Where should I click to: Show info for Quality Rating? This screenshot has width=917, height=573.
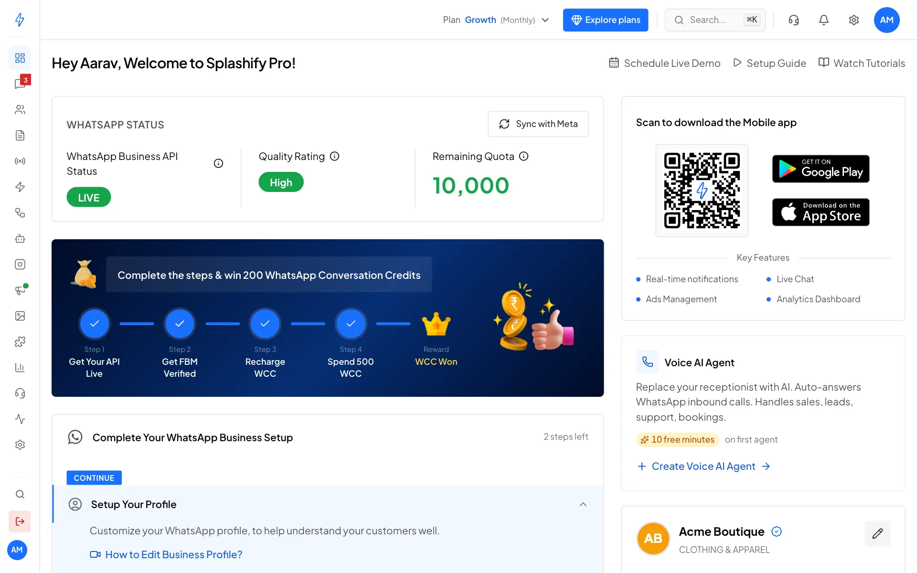pos(335,156)
